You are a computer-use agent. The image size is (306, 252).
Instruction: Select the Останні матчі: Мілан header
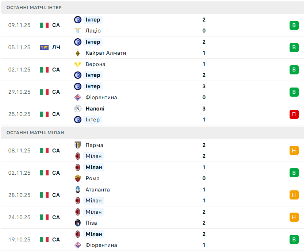pyautogui.click(x=35, y=133)
